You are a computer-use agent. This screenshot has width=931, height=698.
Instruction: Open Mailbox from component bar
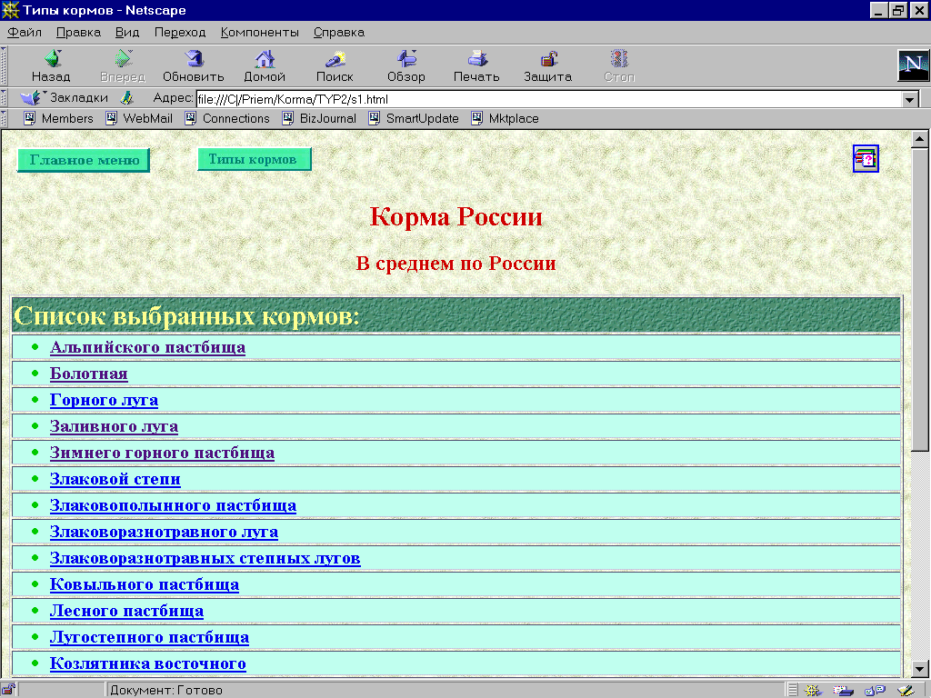[843, 691]
